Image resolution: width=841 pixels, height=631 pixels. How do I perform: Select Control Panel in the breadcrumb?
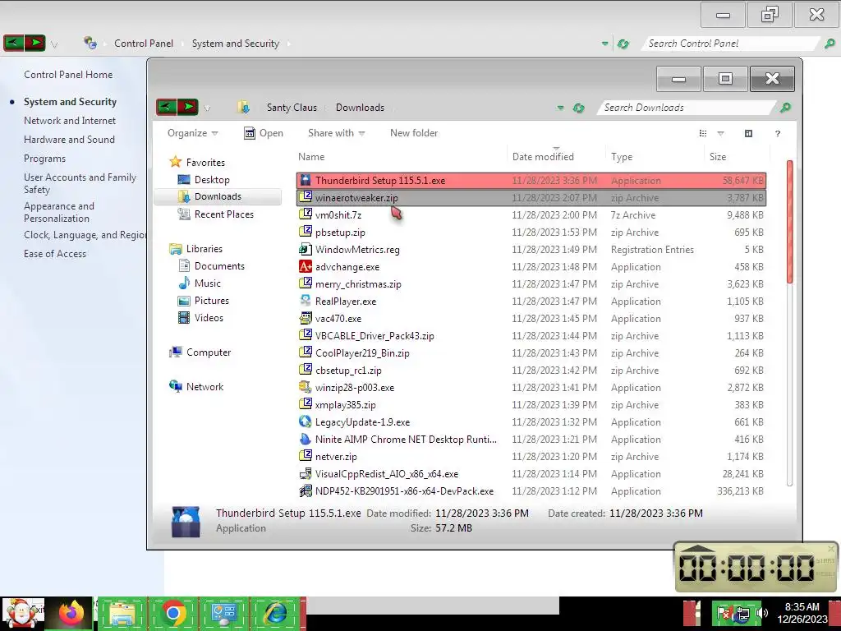[x=143, y=44]
